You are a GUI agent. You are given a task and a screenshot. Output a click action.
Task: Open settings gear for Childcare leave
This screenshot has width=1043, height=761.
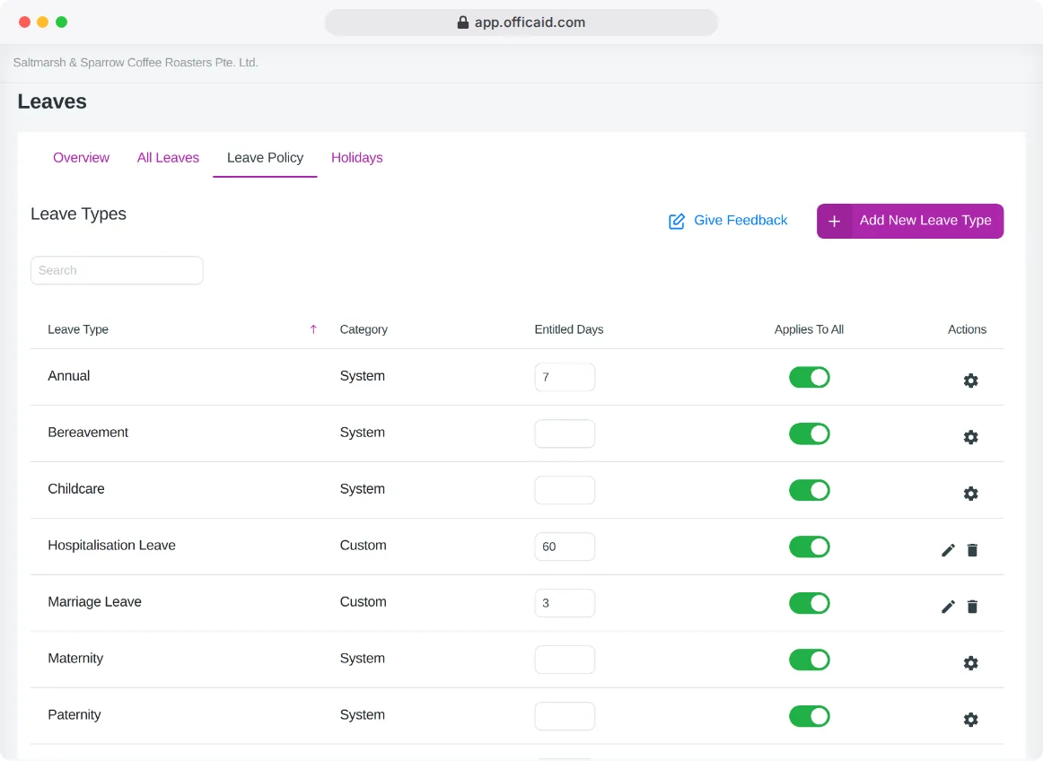970,494
